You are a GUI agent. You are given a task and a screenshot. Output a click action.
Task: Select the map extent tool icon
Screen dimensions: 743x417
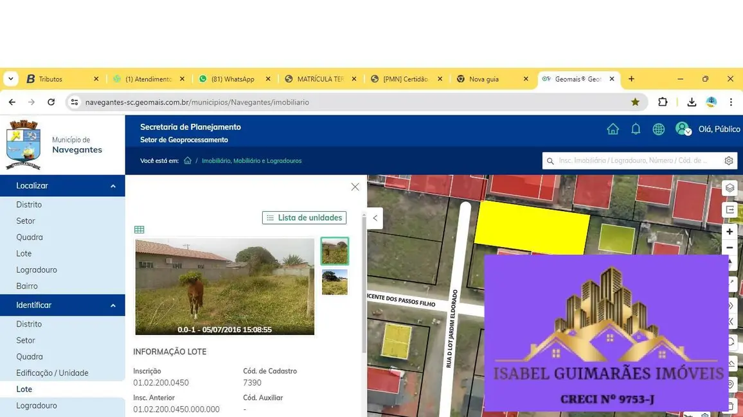[730, 209]
